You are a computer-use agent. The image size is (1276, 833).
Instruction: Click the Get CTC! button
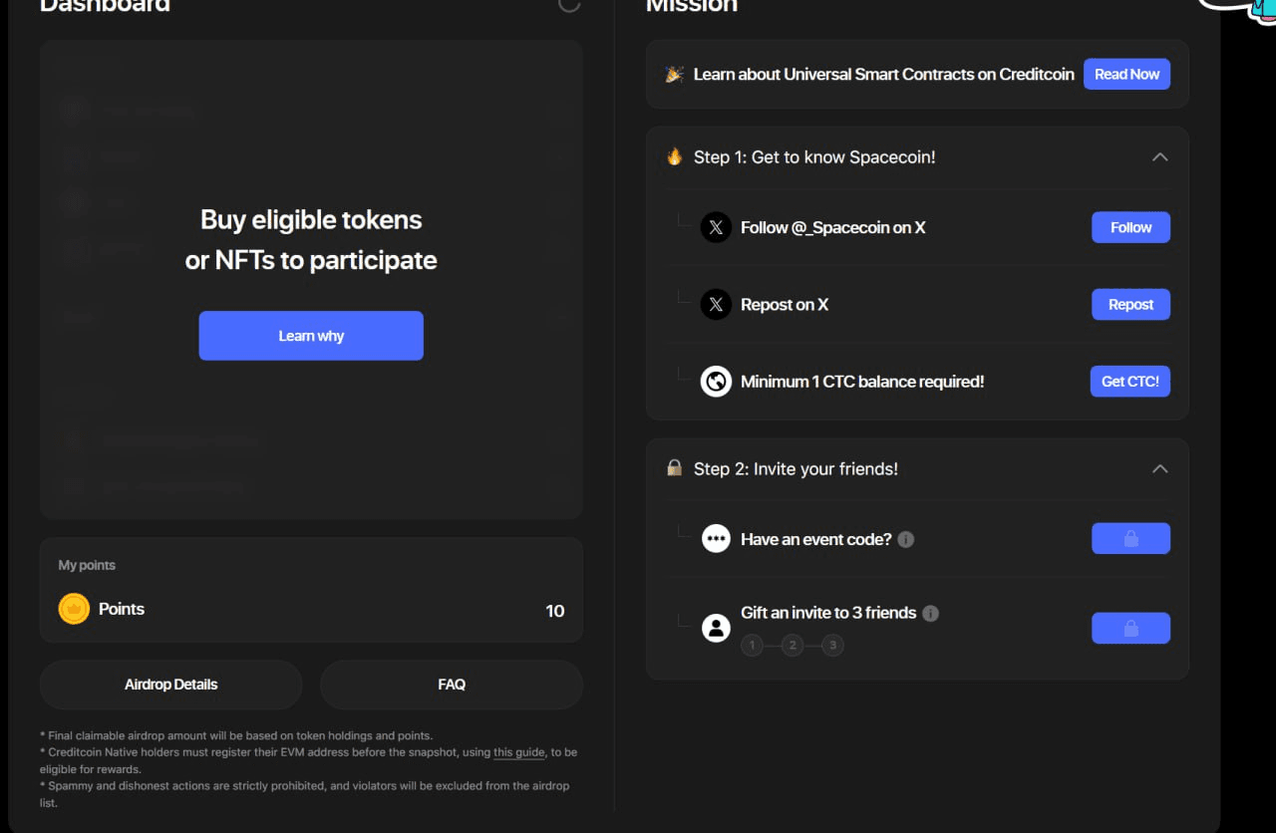pyautogui.click(x=1129, y=382)
